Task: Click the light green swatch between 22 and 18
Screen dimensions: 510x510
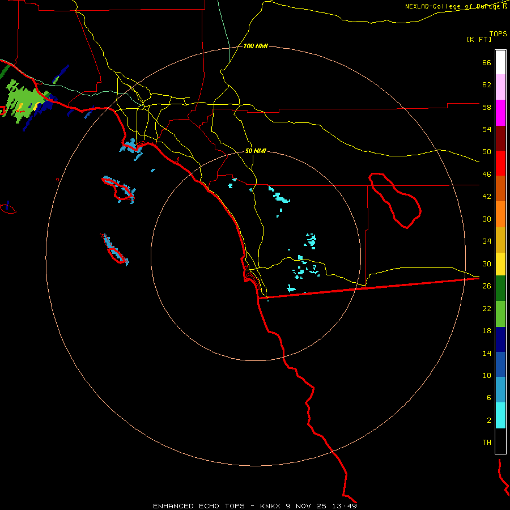Action: click(500, 314)
